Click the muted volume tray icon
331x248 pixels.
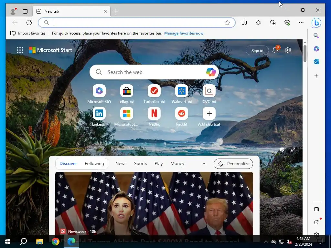tap(289, 242)
